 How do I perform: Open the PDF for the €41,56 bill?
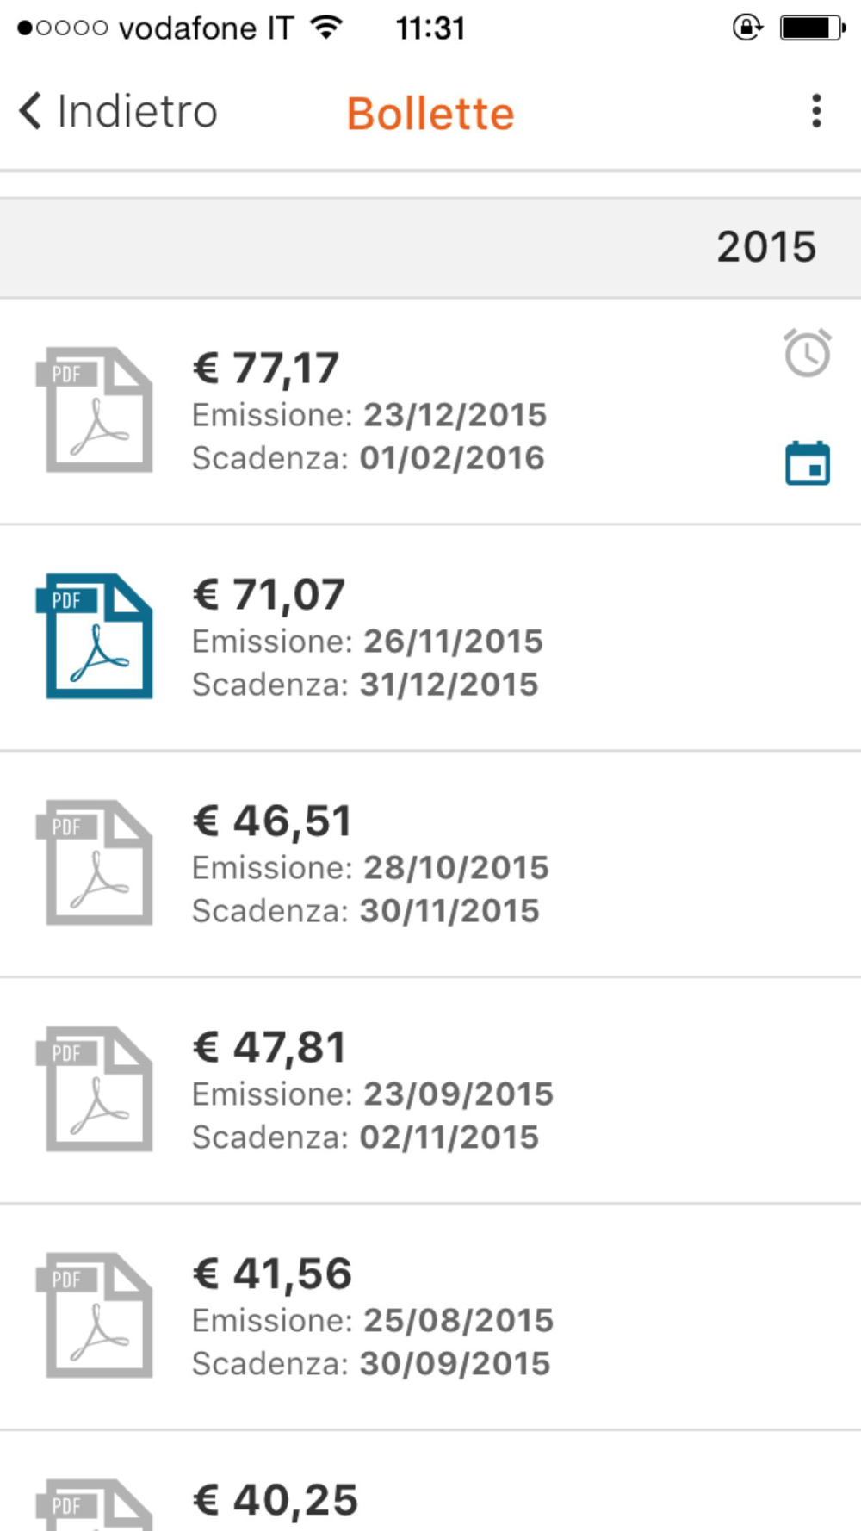pyautogui.click(x=96, y=1316)
